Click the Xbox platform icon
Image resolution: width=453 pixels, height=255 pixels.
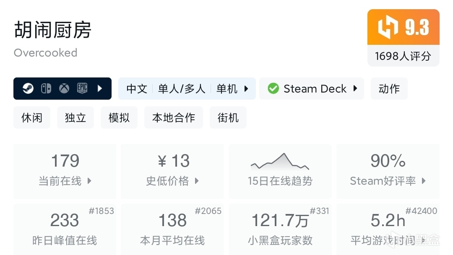64,89
